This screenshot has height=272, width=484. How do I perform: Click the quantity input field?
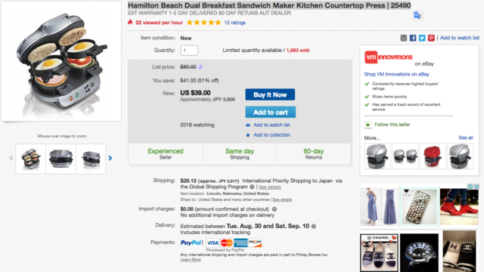(189, 51)
